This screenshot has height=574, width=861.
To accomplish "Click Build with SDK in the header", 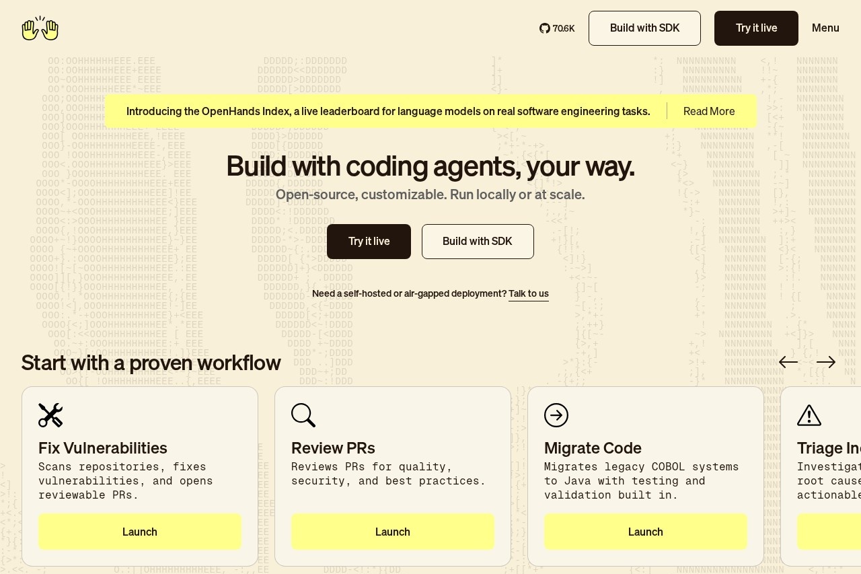I will 644,28.
